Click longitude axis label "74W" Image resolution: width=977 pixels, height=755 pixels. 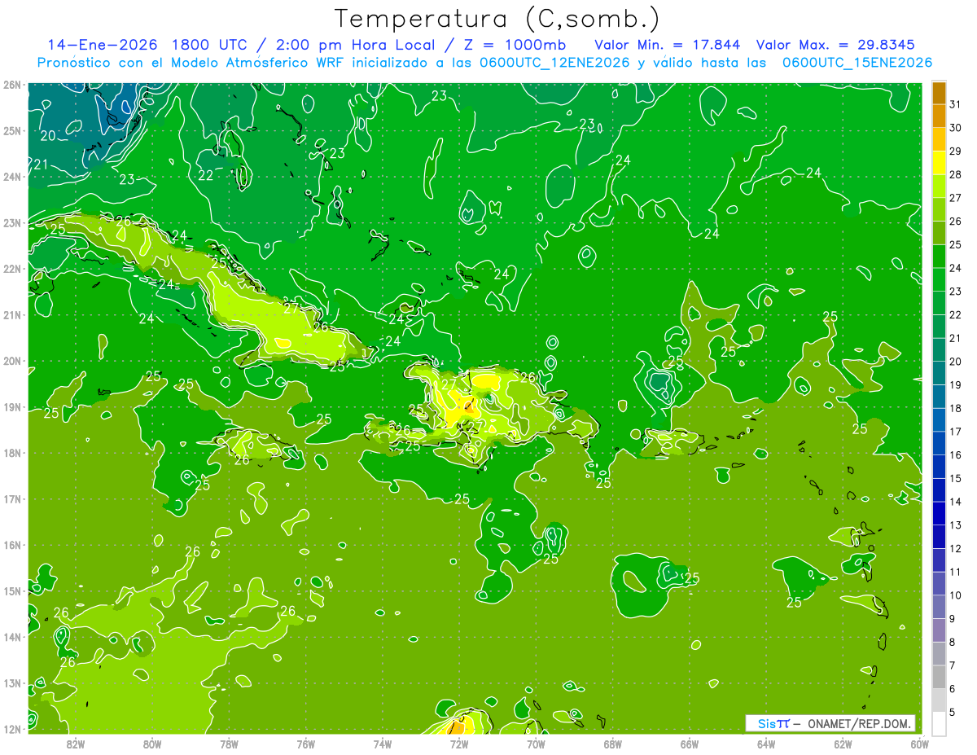point(382,744)
